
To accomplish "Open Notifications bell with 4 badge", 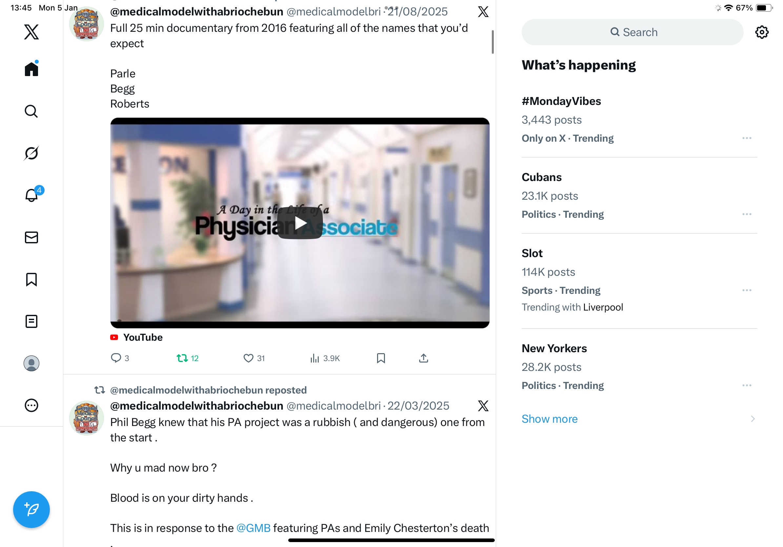I will coord(31,195).
